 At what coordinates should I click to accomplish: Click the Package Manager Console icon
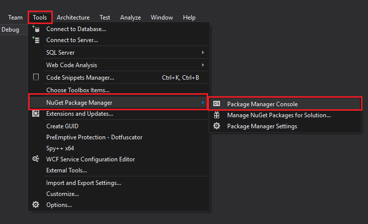(x=217, y=104)
